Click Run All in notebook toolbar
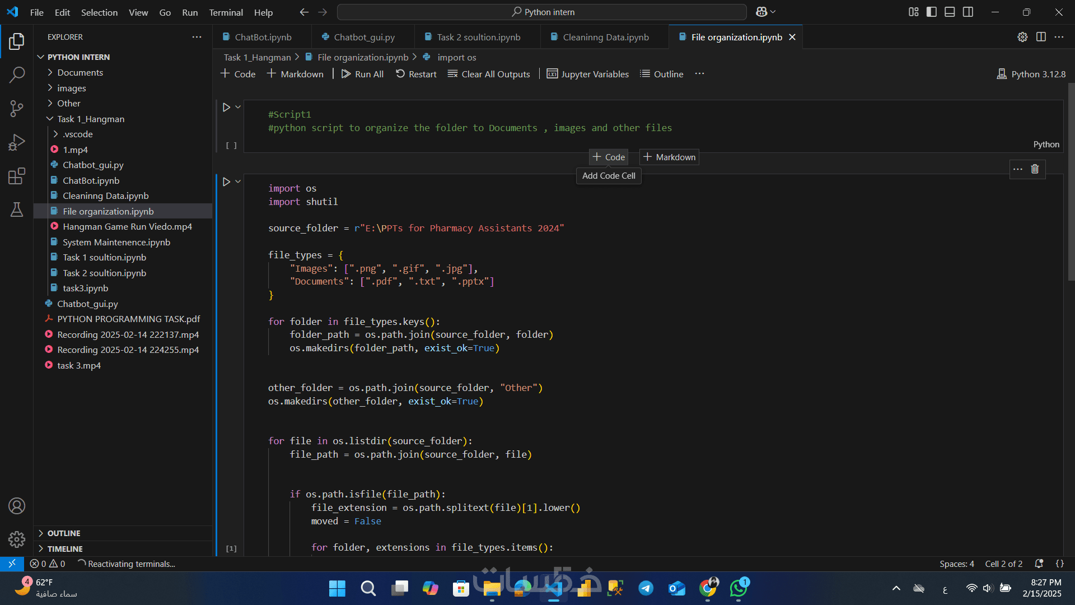This screenshot has height=605, width=1075. click(363, 74)
